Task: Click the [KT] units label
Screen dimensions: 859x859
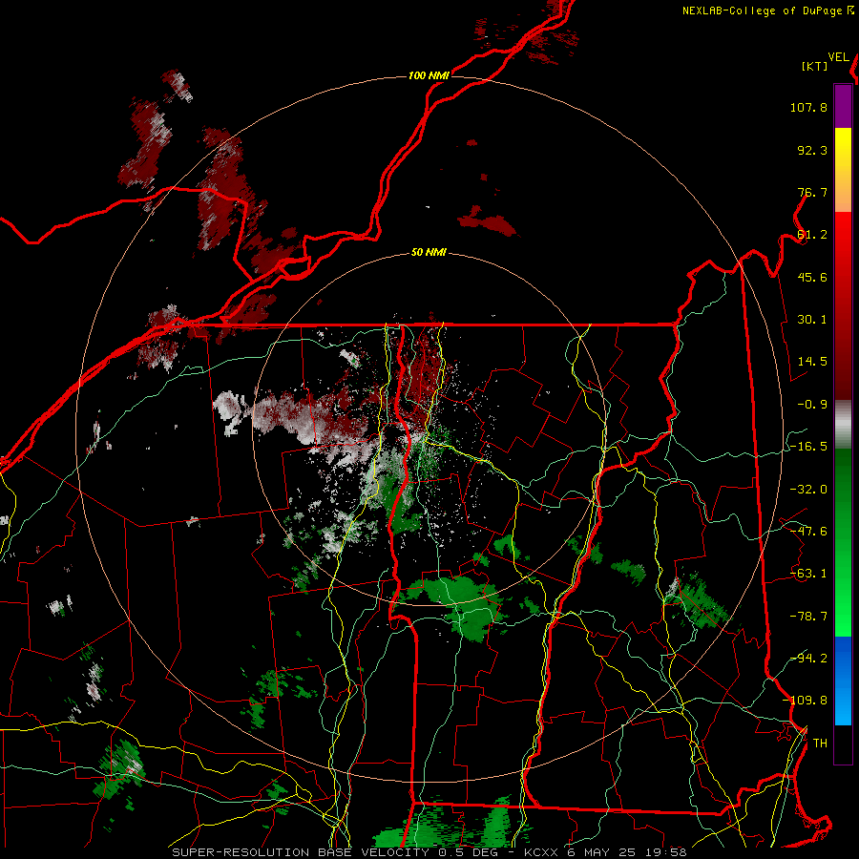Action: pyautogui.click(x=815, y=66)
